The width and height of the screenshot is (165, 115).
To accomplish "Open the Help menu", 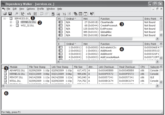I will (60, 9).
